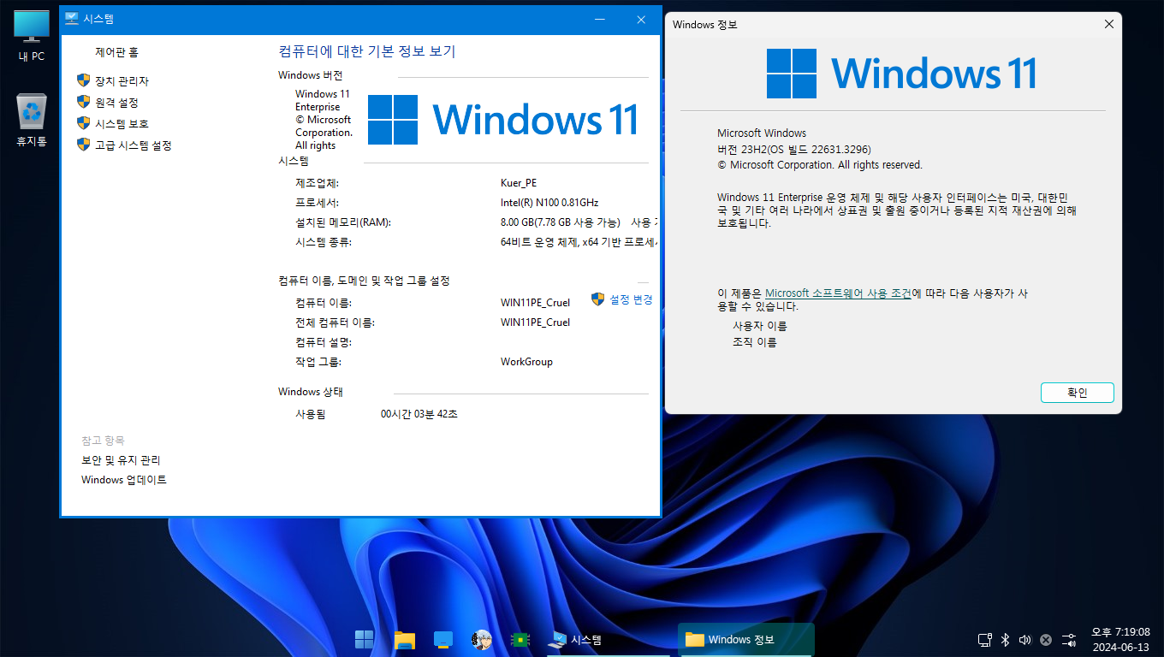
Task: Open Windows 업데이트 link
Action: [x=124, y=480]
